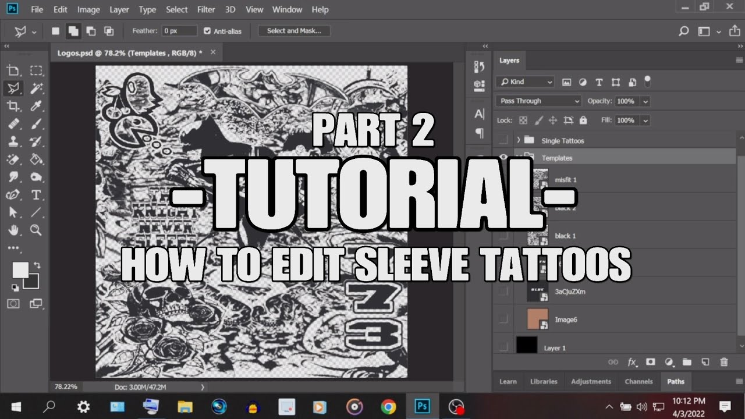Show Layer 1 visibility
This screenshot has height=419, width=745.
[x=503, y=347]
